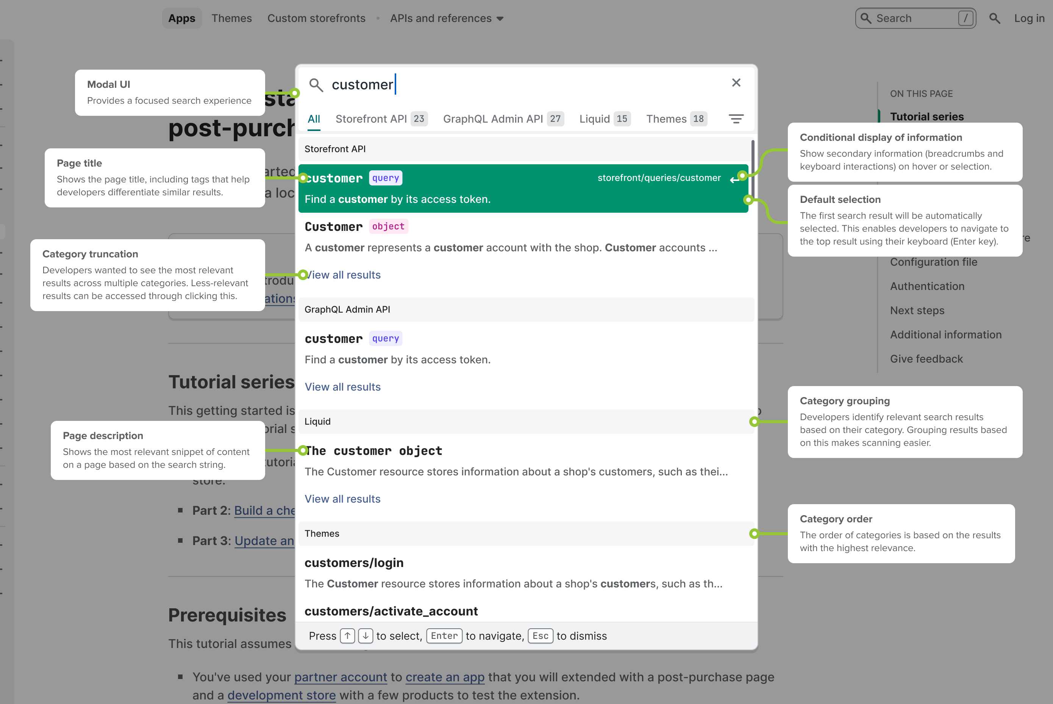
Task: Open the Customer object result
Action: pyautogui.click(x=523, y=237)
